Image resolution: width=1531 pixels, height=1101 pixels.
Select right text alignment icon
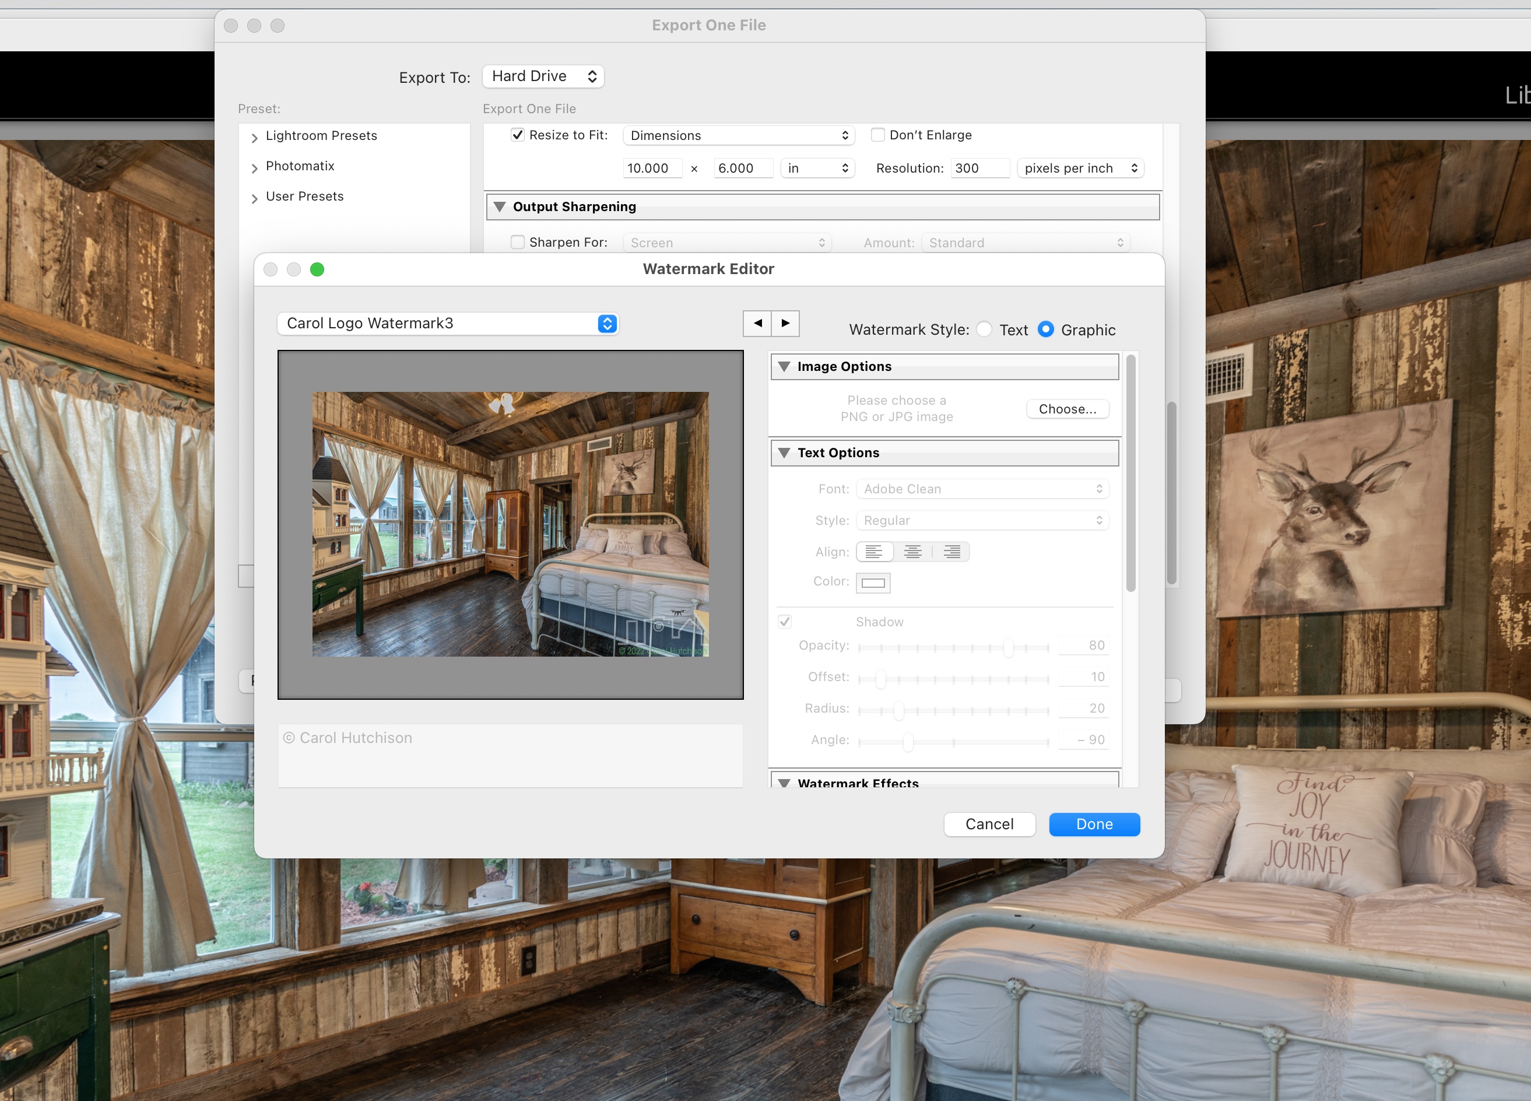tap(952, 552)
